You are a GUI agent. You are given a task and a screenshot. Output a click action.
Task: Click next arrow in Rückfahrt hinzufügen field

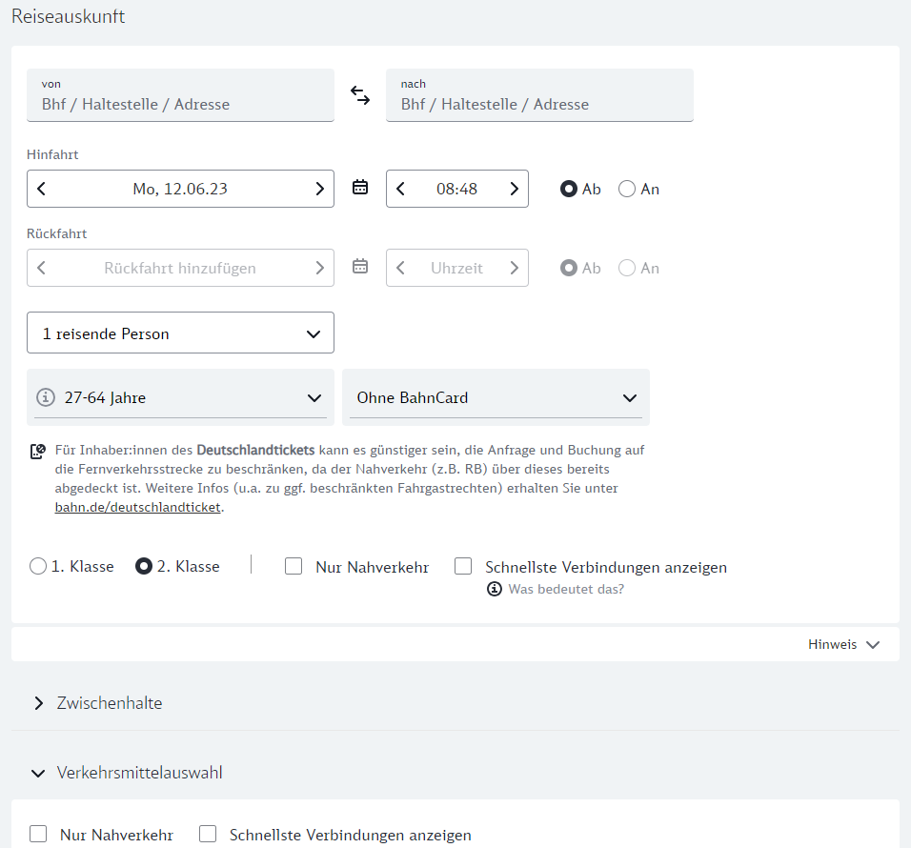[x=319, y=268]
